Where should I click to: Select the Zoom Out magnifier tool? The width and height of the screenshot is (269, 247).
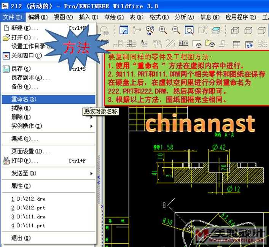tap(176, 30)
